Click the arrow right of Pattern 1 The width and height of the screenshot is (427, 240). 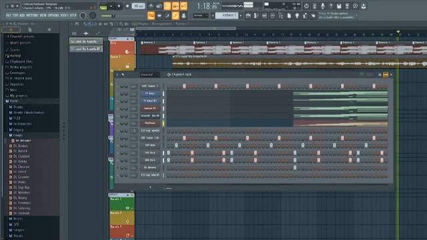(241, 15)
